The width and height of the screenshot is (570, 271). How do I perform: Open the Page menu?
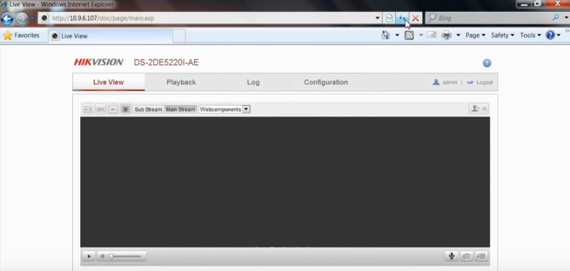coord(475,35)
